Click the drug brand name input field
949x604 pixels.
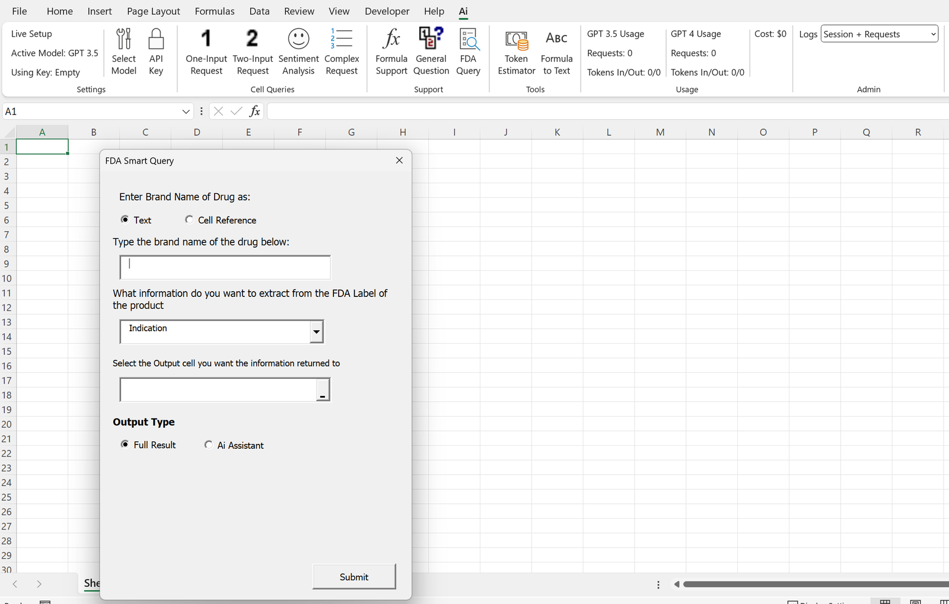tap(224, 267)
